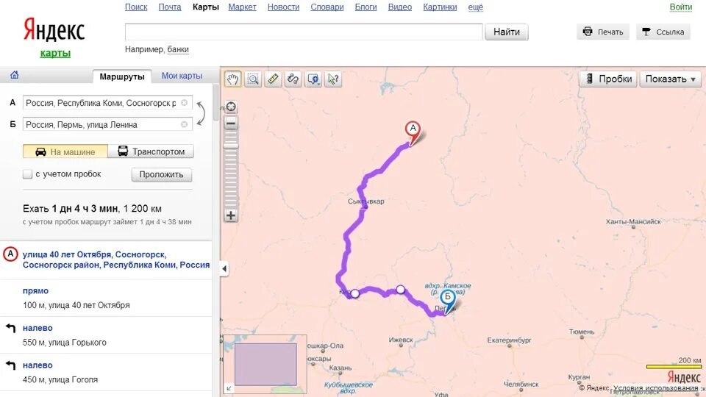Click the Проложить route button
The image size is (706, 397).
[x=162, y=175]
